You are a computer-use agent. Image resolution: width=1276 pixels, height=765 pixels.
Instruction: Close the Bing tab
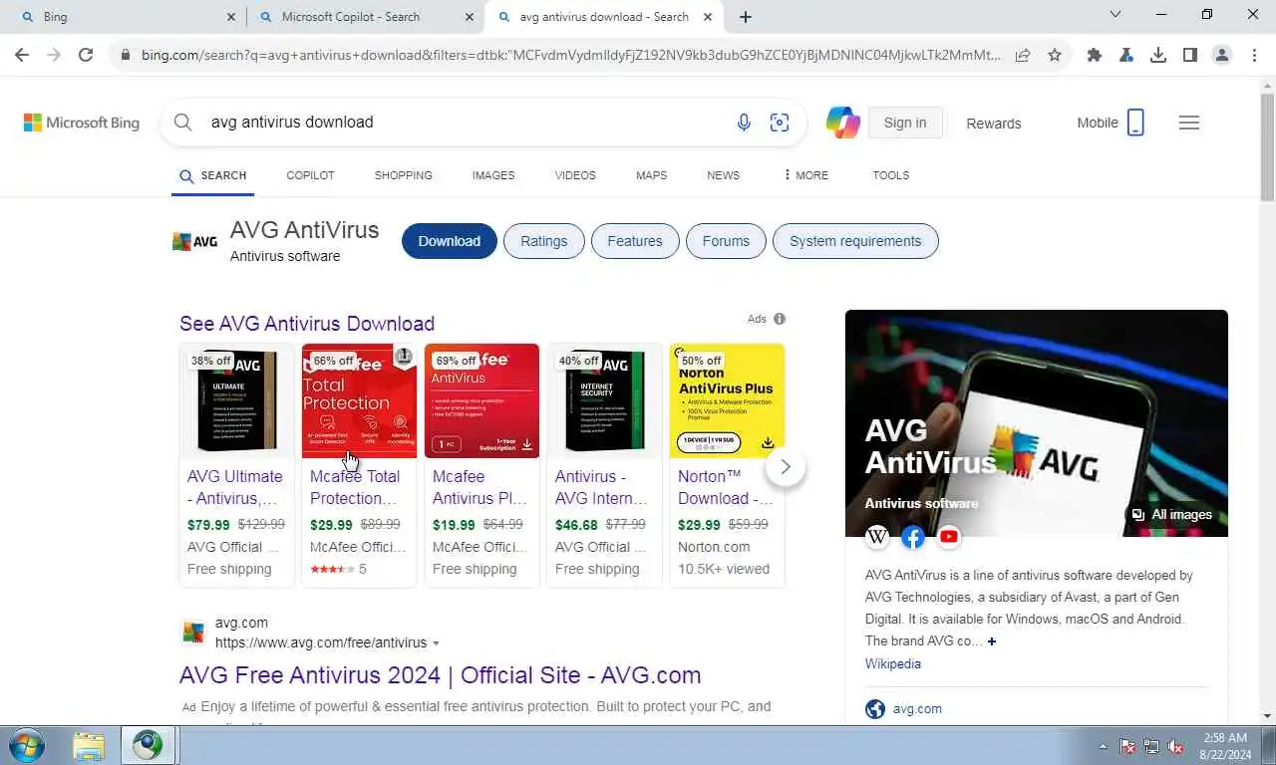tap(231, 17)
